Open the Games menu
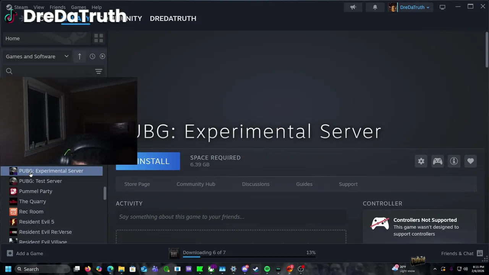Screen dimensions: 489x275 click(x=78, y=7)
